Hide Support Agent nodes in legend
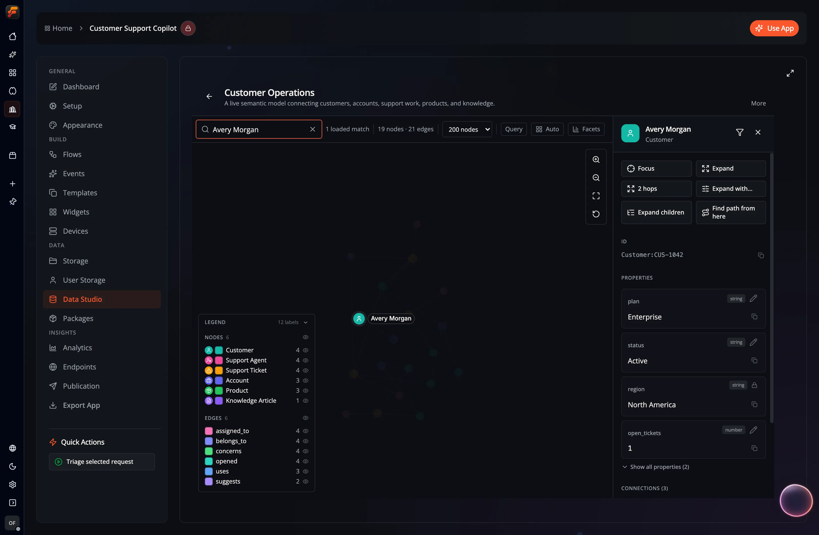Viewport: 819px width, 535px height. click(x=305, y=360)
